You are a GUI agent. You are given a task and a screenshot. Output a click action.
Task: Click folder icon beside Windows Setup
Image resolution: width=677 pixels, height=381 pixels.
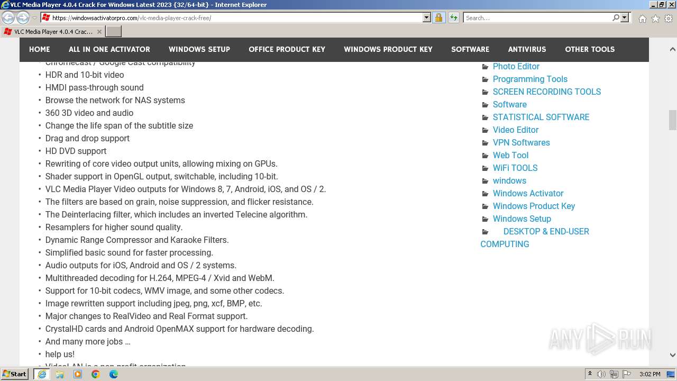point(485,219)
